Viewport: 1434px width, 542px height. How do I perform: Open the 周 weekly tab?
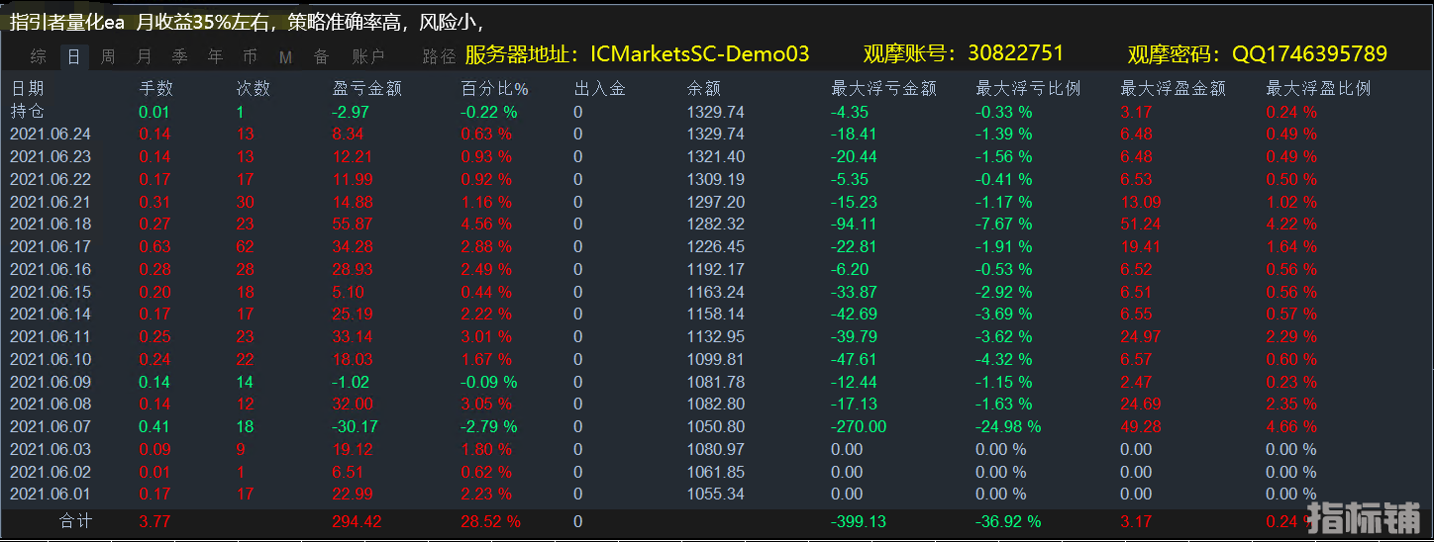pyautogui.click(x=108, y=57)
